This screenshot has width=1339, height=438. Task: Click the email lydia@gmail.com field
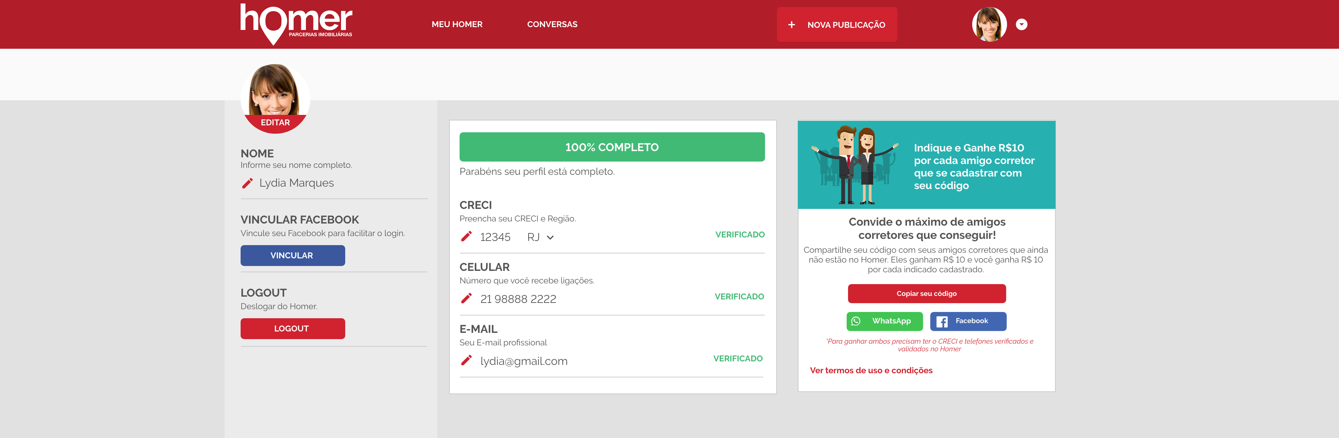point(524,361)
